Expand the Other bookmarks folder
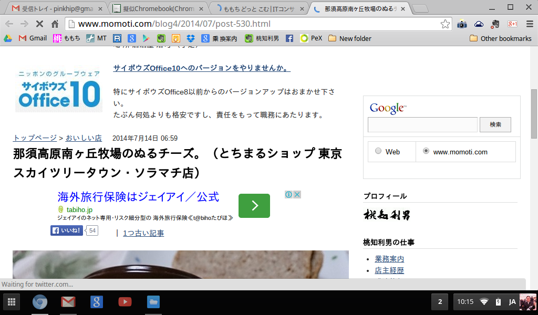538x315 pixels. pyautogui.click(x=501, y=38)
